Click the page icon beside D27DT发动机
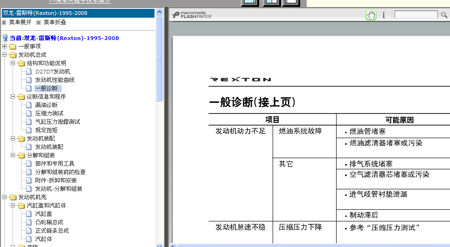Screen dimensions: 450x247 [28, 72]
